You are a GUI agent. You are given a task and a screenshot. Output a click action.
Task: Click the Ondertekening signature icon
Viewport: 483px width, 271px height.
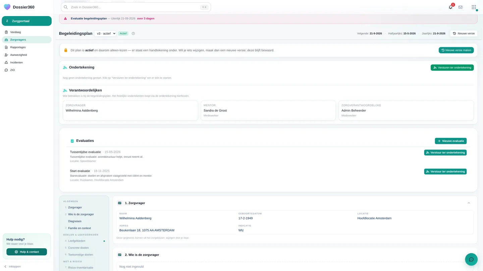coord(65,68)
